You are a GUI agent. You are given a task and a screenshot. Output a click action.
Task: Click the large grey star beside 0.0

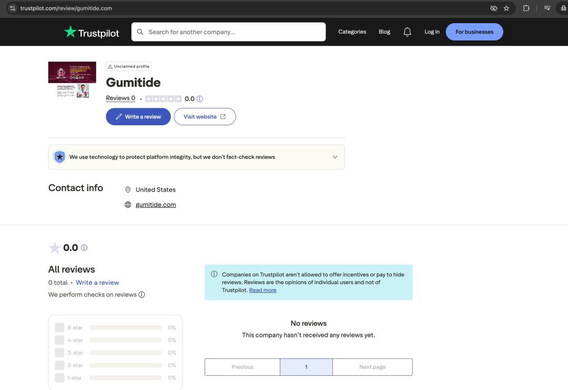55,247
